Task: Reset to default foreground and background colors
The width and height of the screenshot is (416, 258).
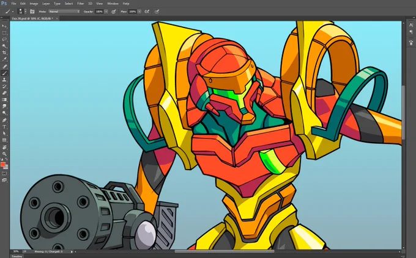Action: 2,159
